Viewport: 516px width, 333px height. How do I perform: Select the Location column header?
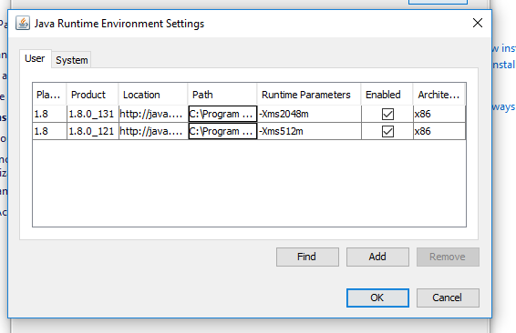tap(153, 95)
